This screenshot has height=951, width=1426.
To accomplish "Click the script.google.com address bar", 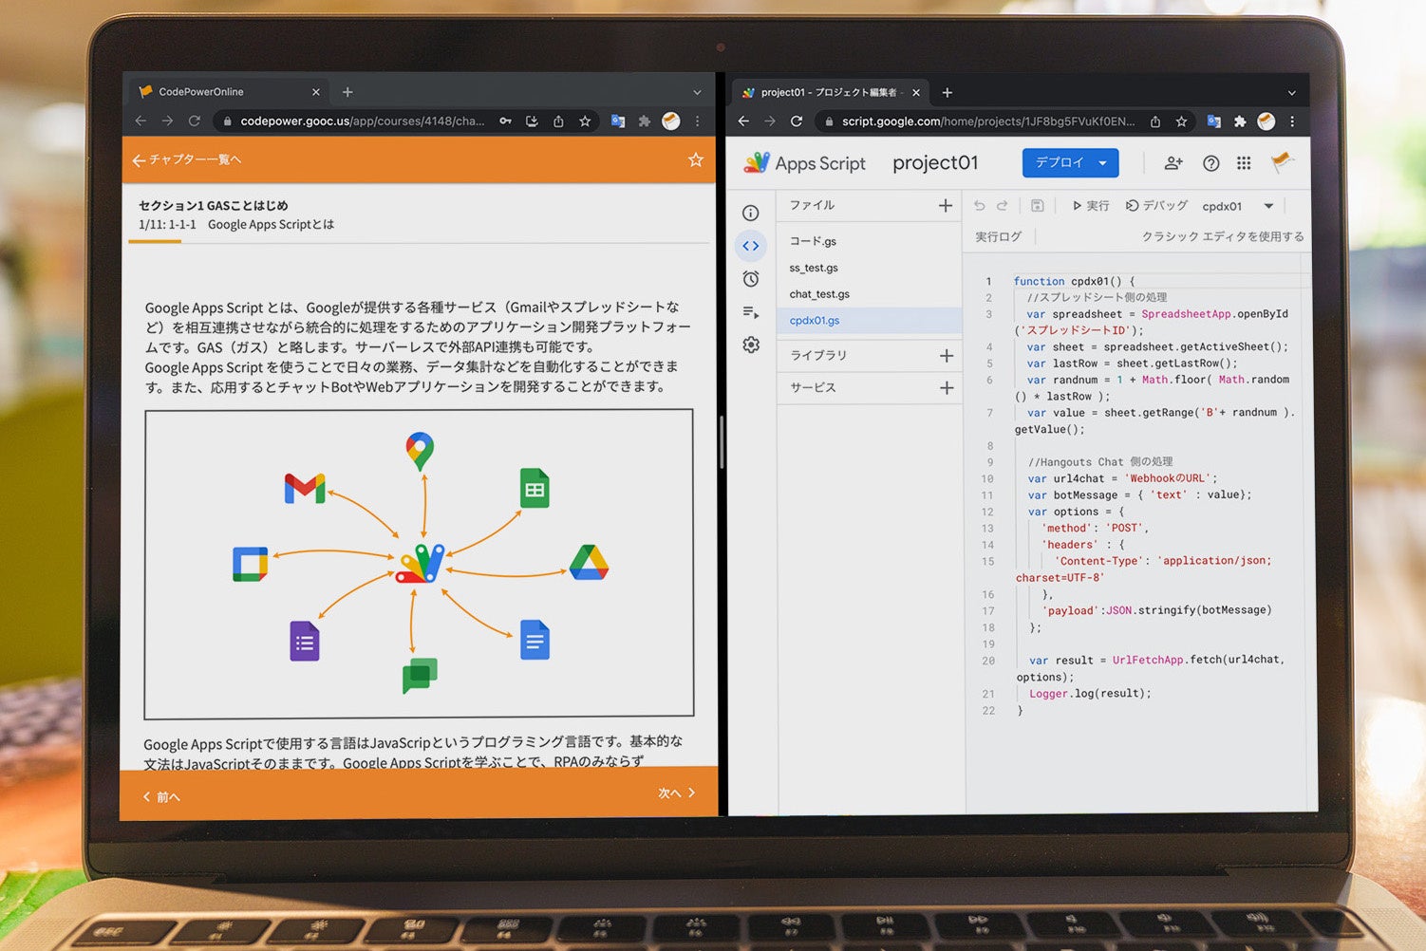I will tap(987, 121).
